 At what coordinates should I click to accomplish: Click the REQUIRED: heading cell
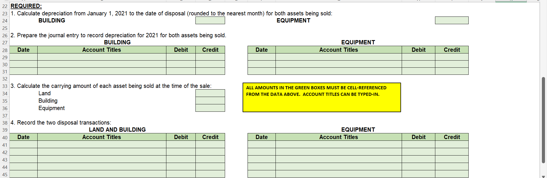point(26,6)
